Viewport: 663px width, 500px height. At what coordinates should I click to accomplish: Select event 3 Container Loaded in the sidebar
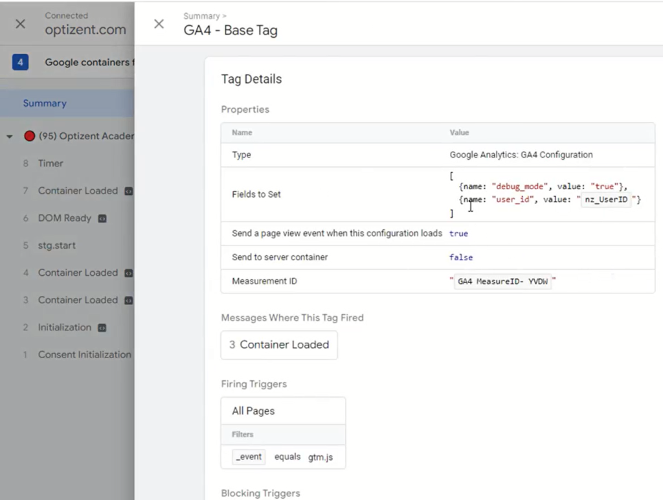pos(78,300)
